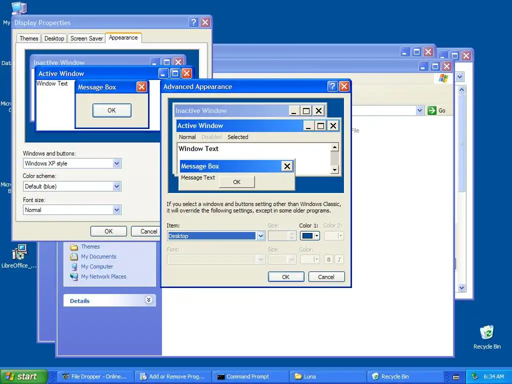Click the Italic font style button

(x=339, y=259)
